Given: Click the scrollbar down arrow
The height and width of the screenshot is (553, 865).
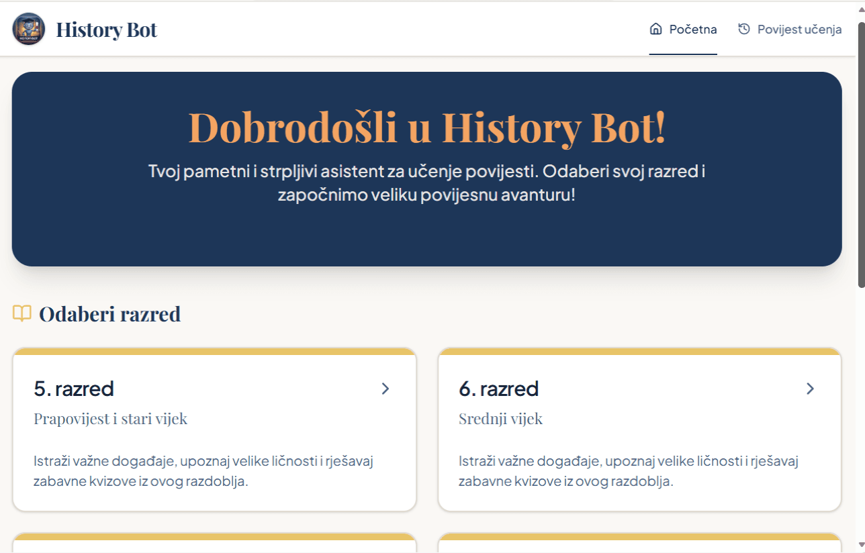Looking at the screenshot, I should pyautogui.click(x=861, y=544).
